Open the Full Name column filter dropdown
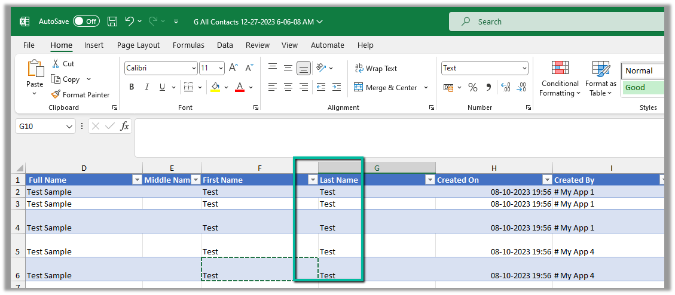The image size is (675, 295). tap(137, 180)
